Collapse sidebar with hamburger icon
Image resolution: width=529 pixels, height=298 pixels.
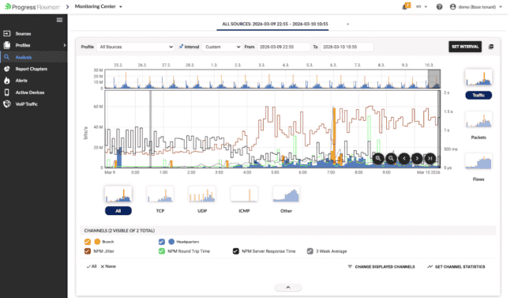point(59,20)
